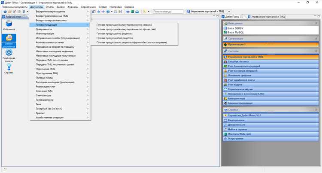This screenshot has width=322, height=173.
Task: Click the pin icon in Базы данных header
Action: coord(316,23)
